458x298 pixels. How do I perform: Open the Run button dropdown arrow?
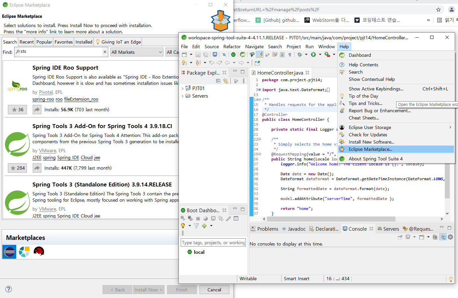320,54
